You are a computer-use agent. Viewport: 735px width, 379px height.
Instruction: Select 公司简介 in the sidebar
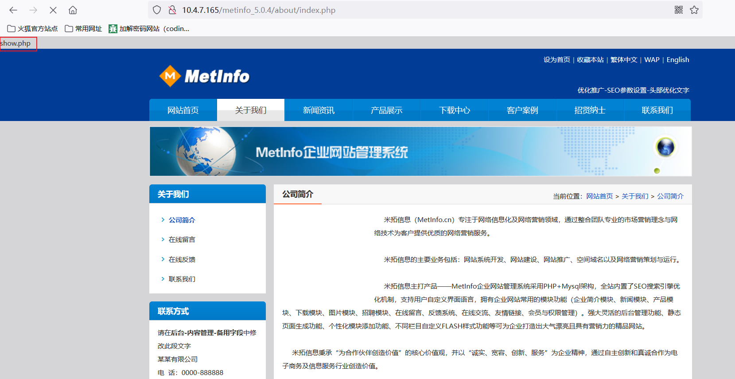click(x=182, y=220)
